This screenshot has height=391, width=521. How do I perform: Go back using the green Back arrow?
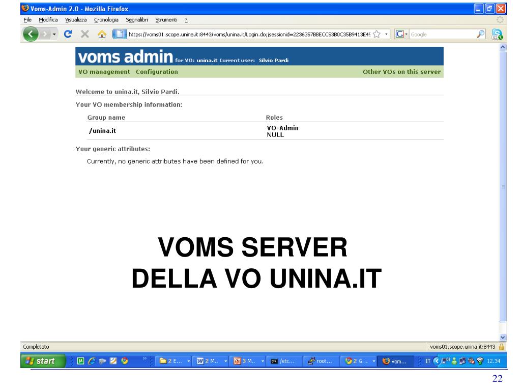tap(31, 34)
